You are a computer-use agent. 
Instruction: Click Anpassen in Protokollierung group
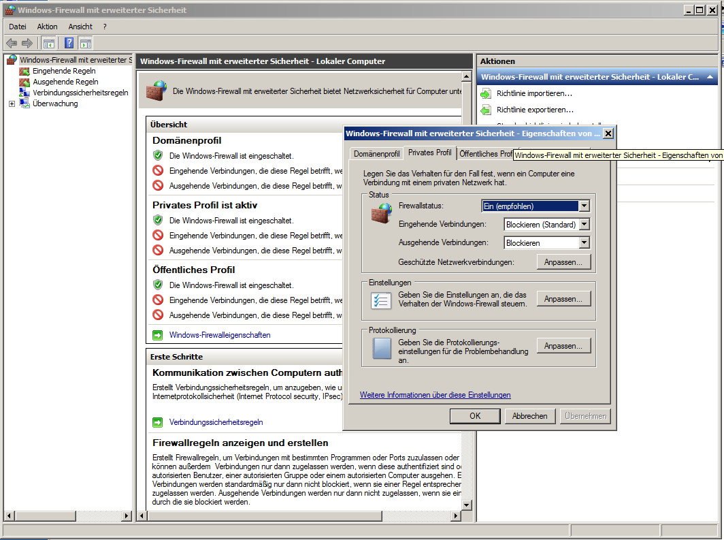point(563,346)
